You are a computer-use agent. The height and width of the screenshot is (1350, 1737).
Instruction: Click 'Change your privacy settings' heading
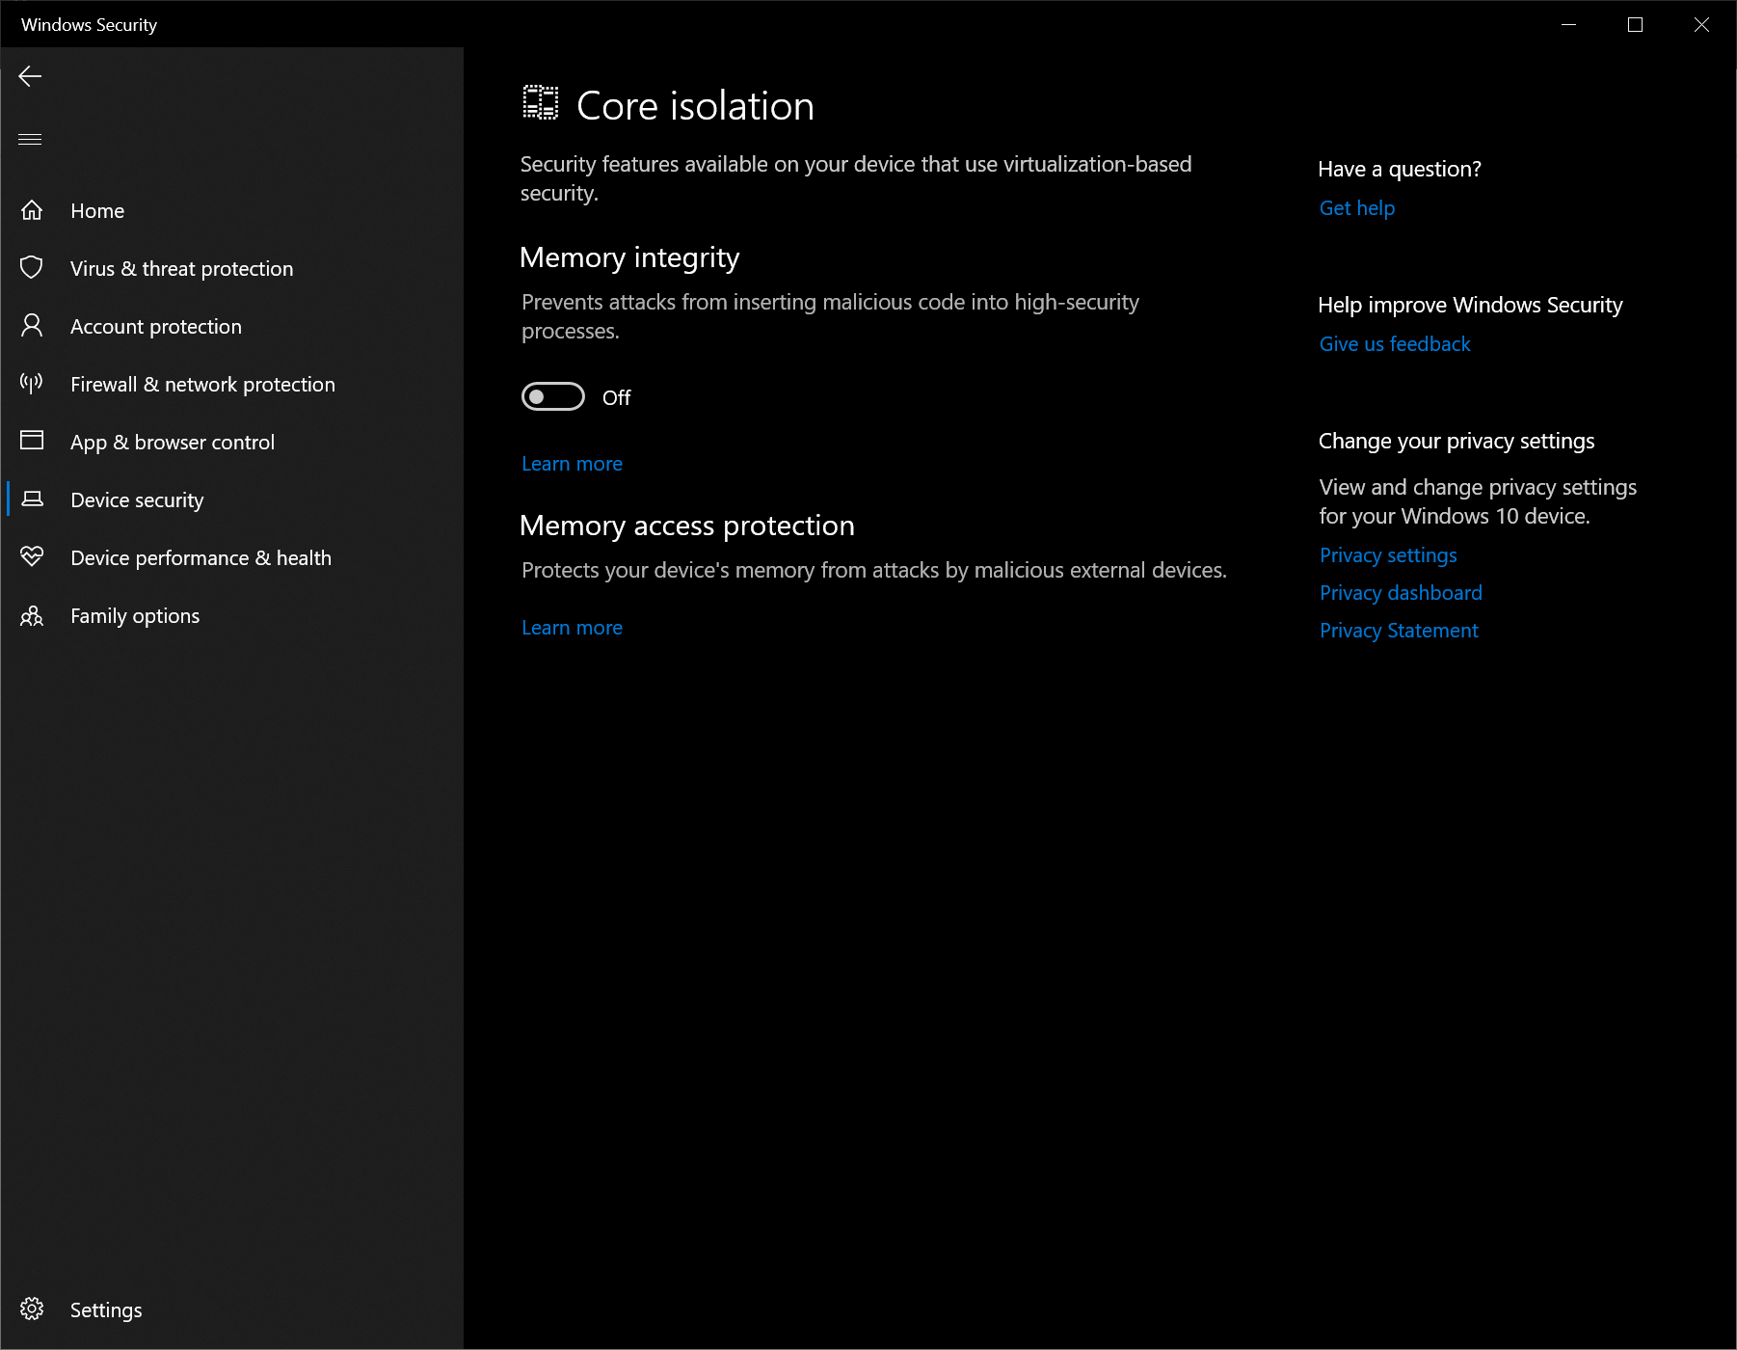pos(1456,441)
